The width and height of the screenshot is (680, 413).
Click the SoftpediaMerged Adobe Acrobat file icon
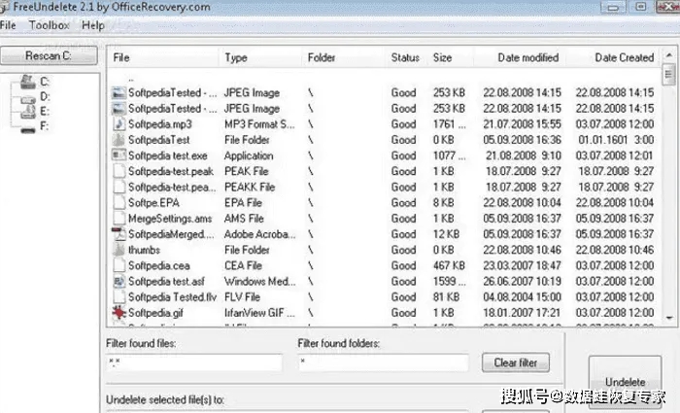[x=119, y=234]
